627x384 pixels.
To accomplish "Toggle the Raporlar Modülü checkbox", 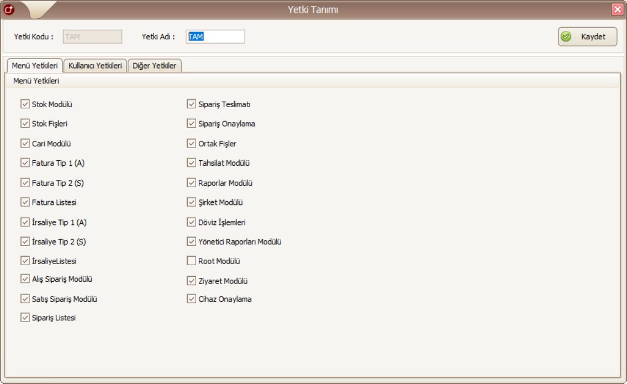I will pos(192,182).
